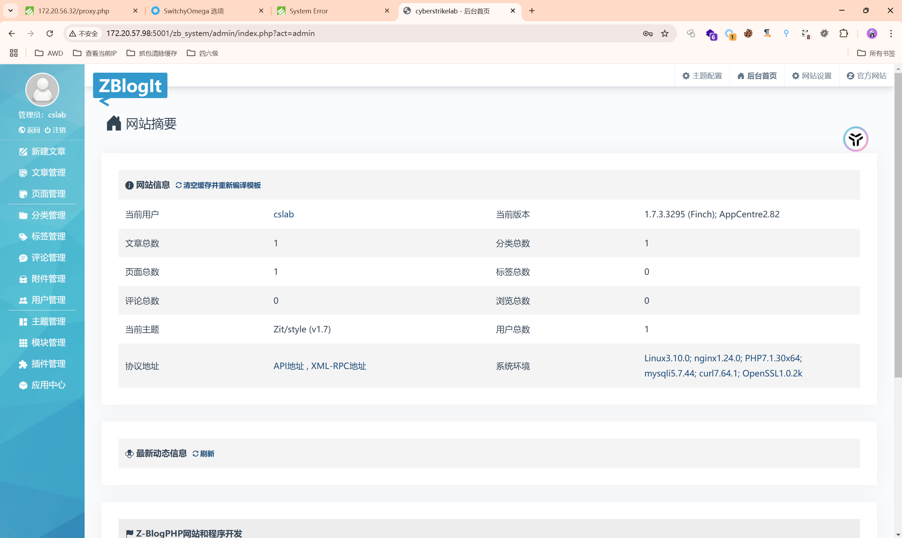The height and width of the screenshot is (538, 902).
Task: Click the page vertical scrollbar
Action: point(898,225)
